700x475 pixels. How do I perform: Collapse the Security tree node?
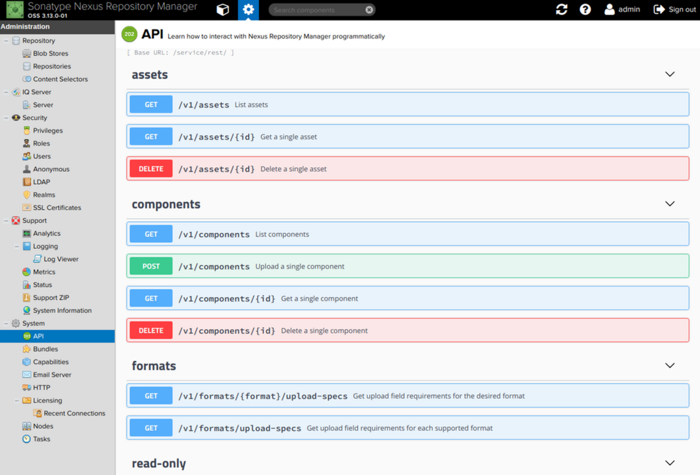point(6,118)
